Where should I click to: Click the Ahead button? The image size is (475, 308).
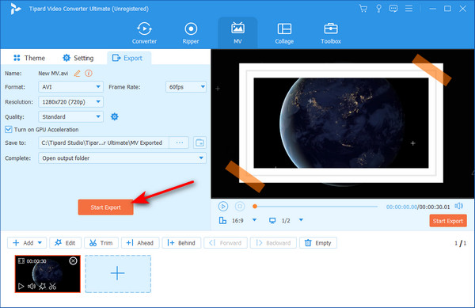tap(140, 243)
